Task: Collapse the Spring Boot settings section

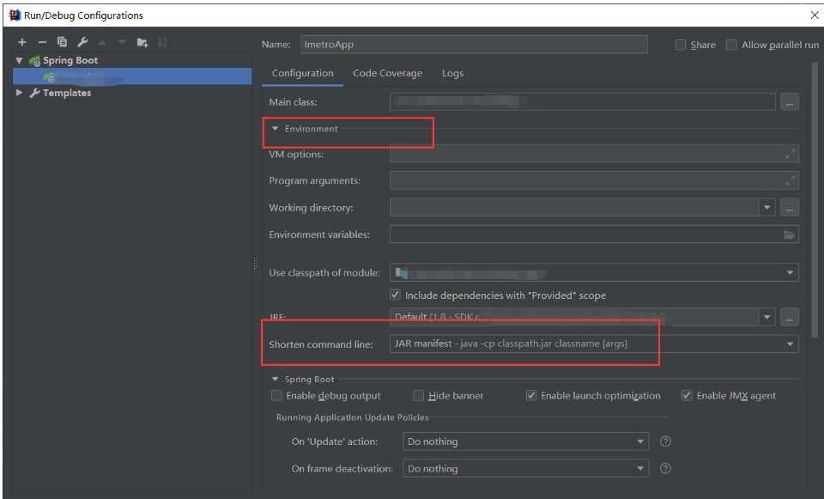Action: (x=275, y=379)
